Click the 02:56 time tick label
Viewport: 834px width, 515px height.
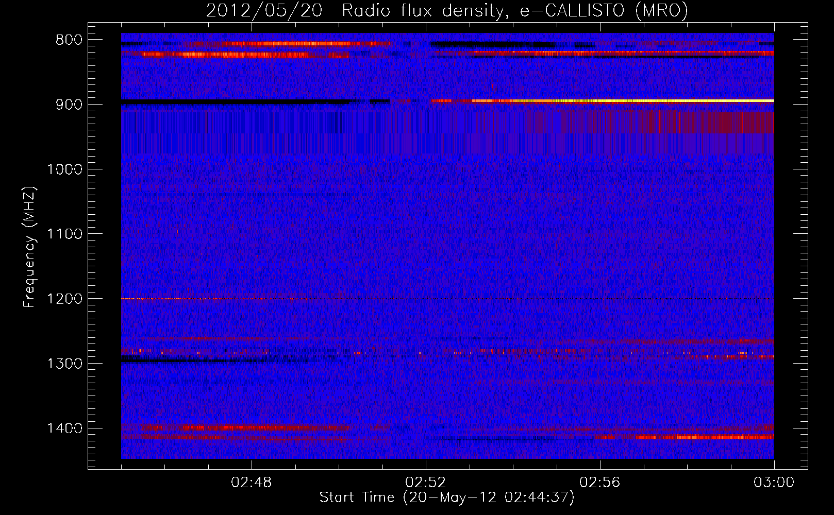pyautogui.click(x=600, y=483)
